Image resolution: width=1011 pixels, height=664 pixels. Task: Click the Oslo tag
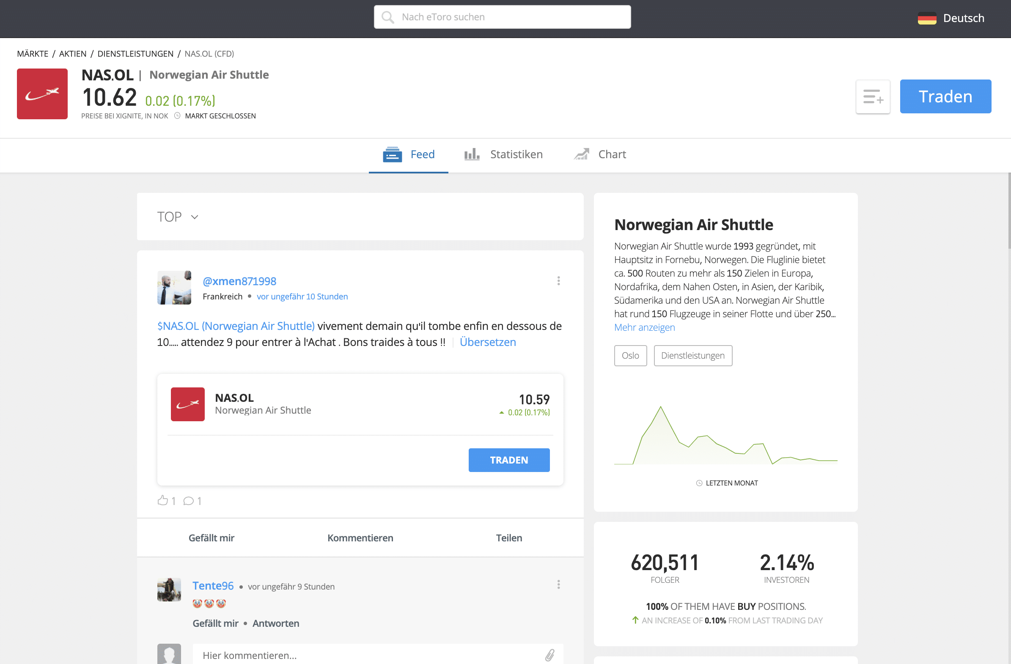coord(631,356)
